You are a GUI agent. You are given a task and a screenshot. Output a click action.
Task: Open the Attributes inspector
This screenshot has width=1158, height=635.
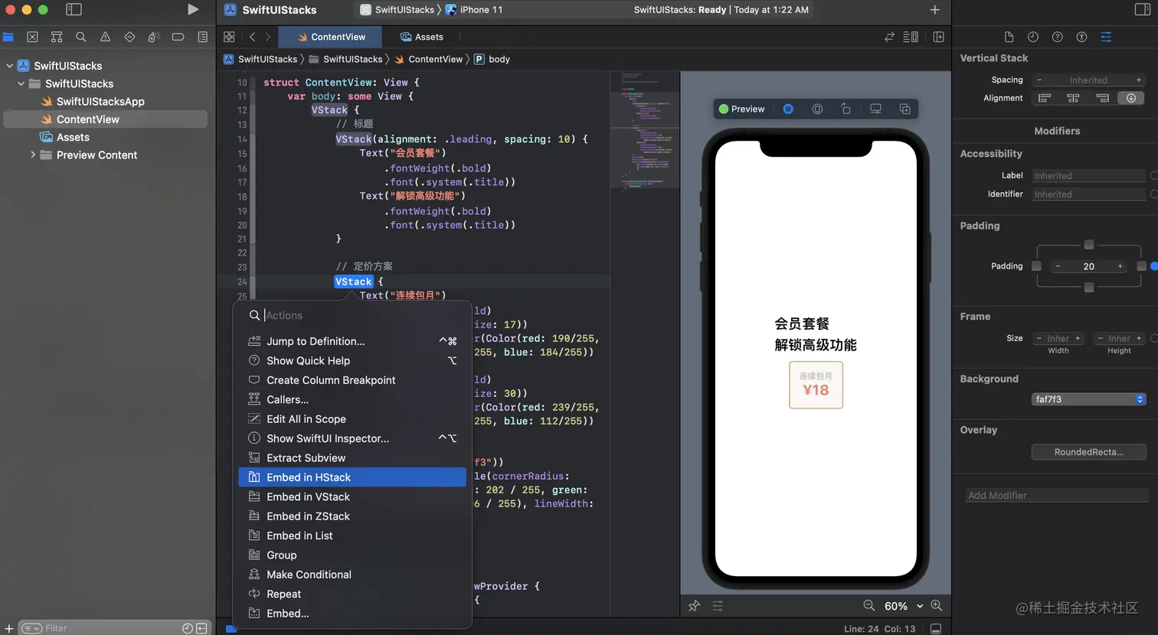click(x=1106, y=37)
